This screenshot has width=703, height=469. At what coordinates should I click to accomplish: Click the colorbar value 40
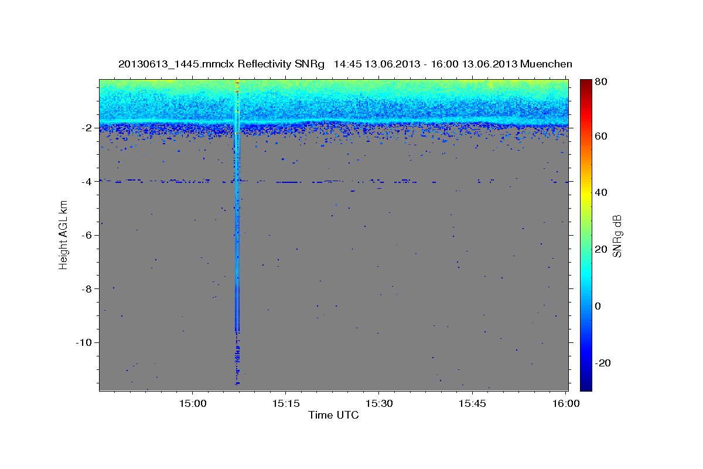(x=602, y=192)
